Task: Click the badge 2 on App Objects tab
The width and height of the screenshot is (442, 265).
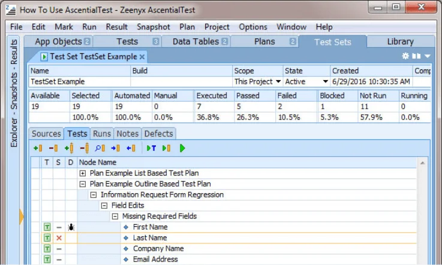Action: pos(87,42)
